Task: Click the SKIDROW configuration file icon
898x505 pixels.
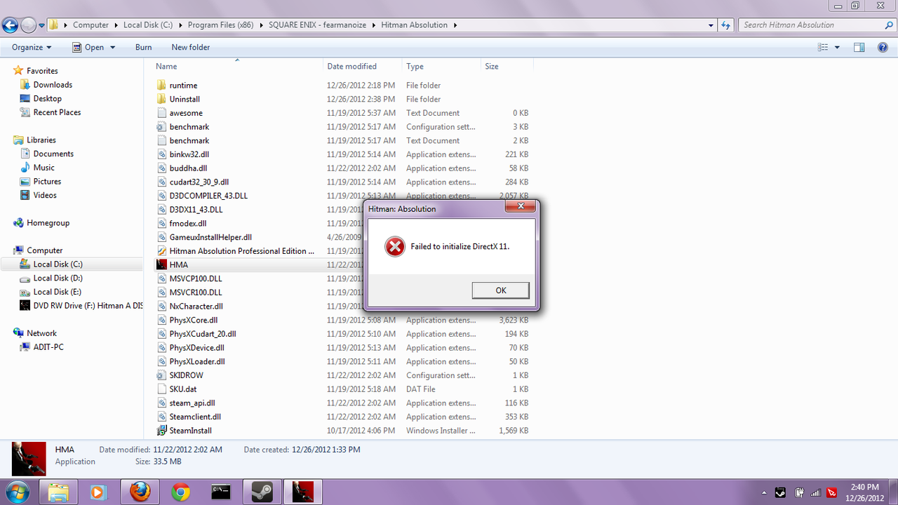Action: coord(161,375)
